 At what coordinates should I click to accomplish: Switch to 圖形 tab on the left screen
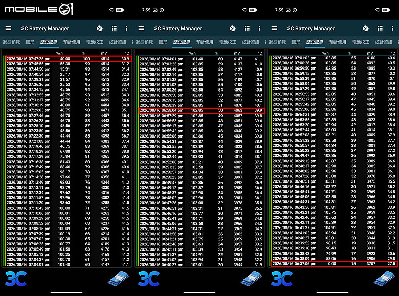coord(30,42)
